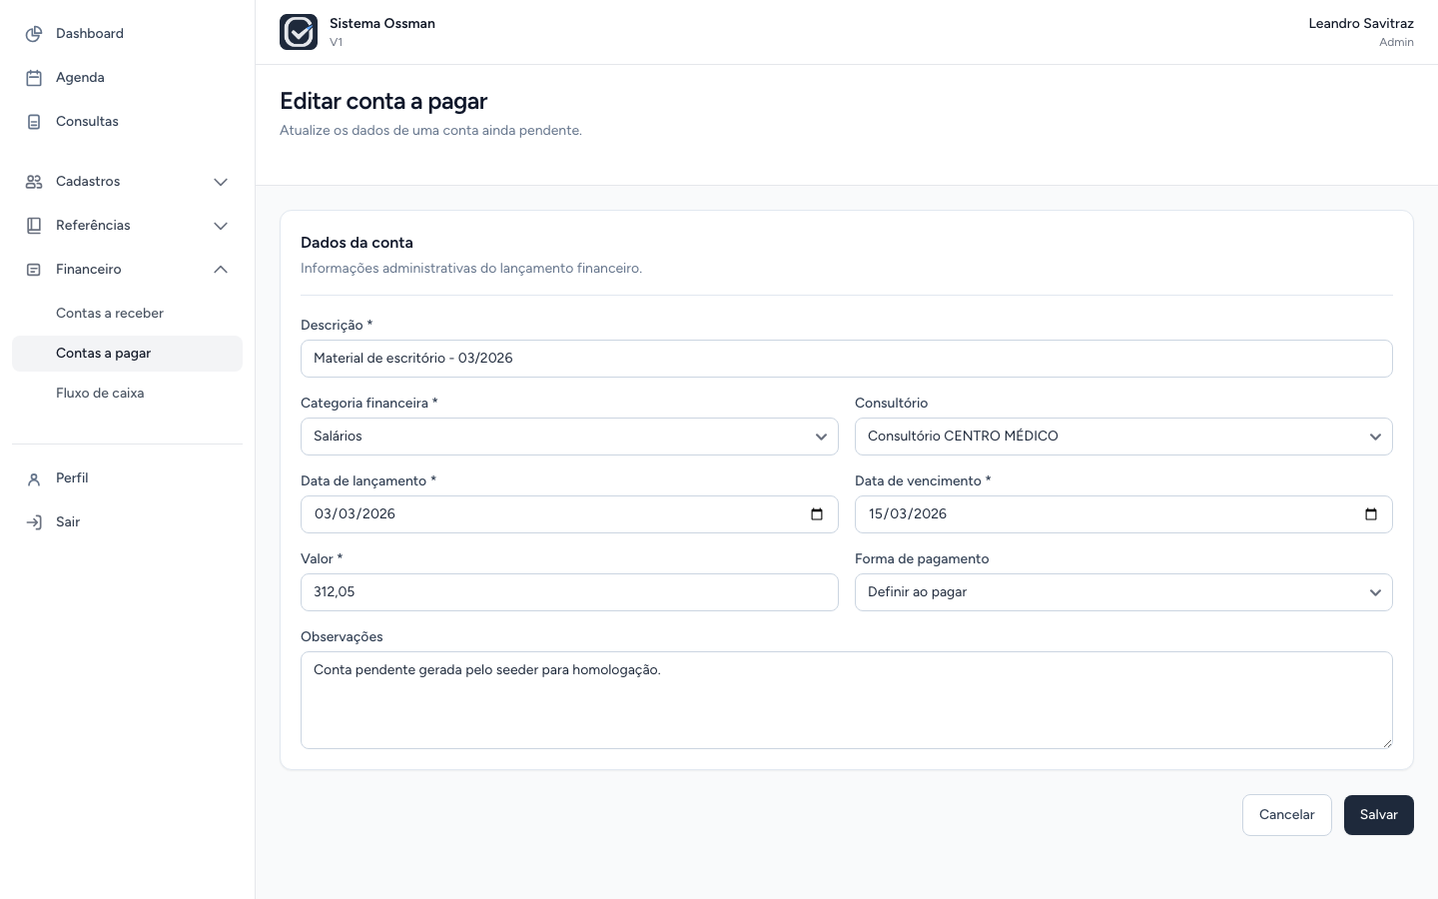Open the Forma de pagamento dropdown
The height and width of the screenshot is (899, 1438).
tap(1123, 592)
